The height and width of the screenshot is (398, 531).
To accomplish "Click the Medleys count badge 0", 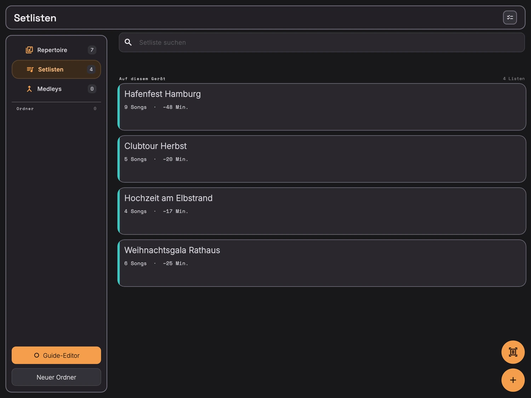I will coord(92,89).
